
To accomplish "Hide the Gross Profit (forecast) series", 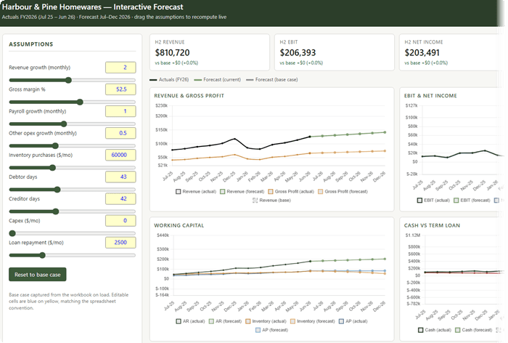I will click(343, 191).
